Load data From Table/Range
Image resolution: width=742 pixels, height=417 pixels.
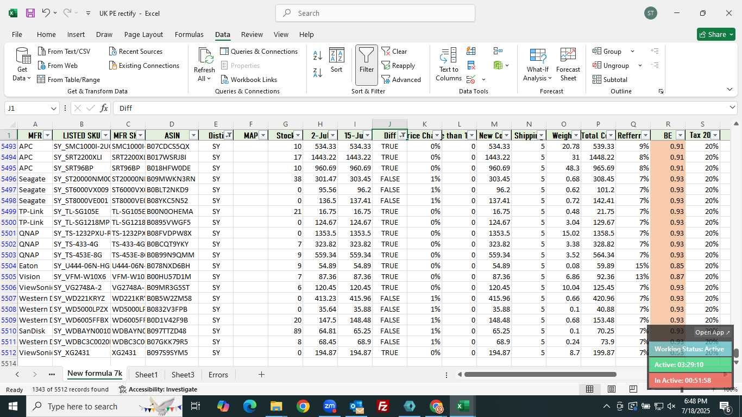(x=68, y=80)
